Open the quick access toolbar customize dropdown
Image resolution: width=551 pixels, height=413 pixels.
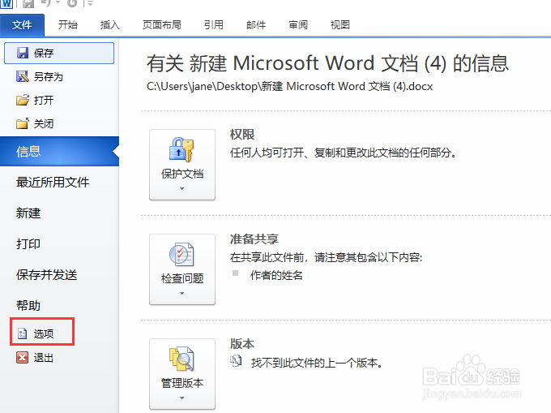point(90,4)
